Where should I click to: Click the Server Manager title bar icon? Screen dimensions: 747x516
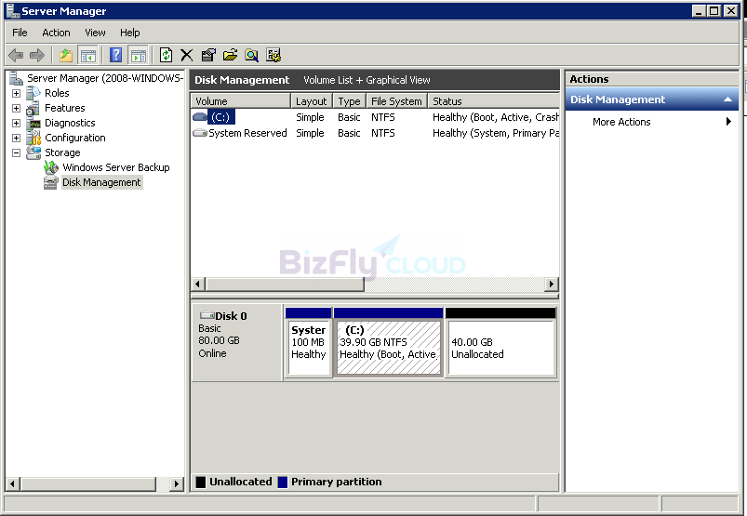[x=13, y=10]
